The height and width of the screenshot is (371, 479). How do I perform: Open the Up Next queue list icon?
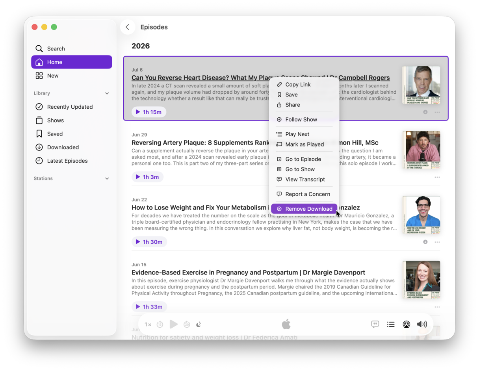[391, 325]
